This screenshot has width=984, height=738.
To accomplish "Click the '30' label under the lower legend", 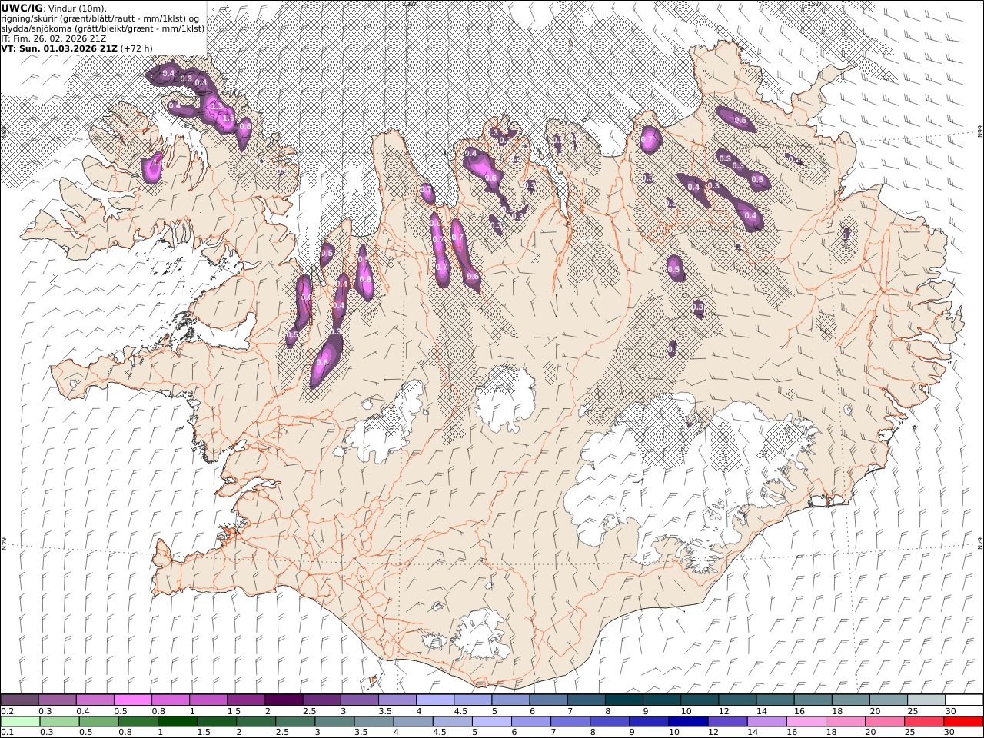I will pyautogui.click(x=950, y=732).
